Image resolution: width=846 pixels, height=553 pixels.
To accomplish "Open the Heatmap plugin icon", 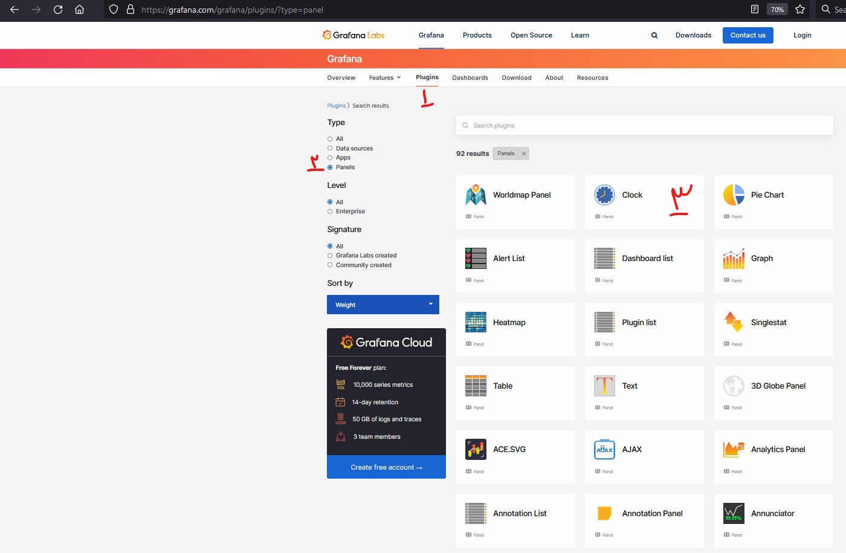I will point(476,322).
